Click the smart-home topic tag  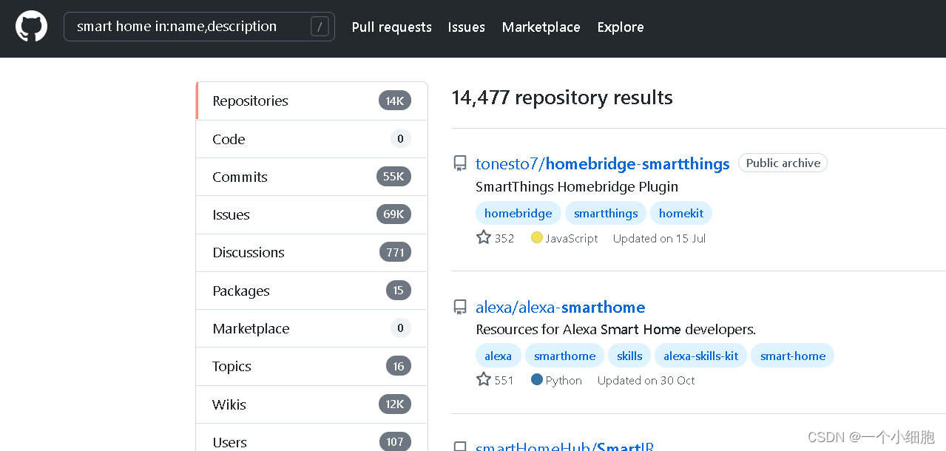[792, 356]
